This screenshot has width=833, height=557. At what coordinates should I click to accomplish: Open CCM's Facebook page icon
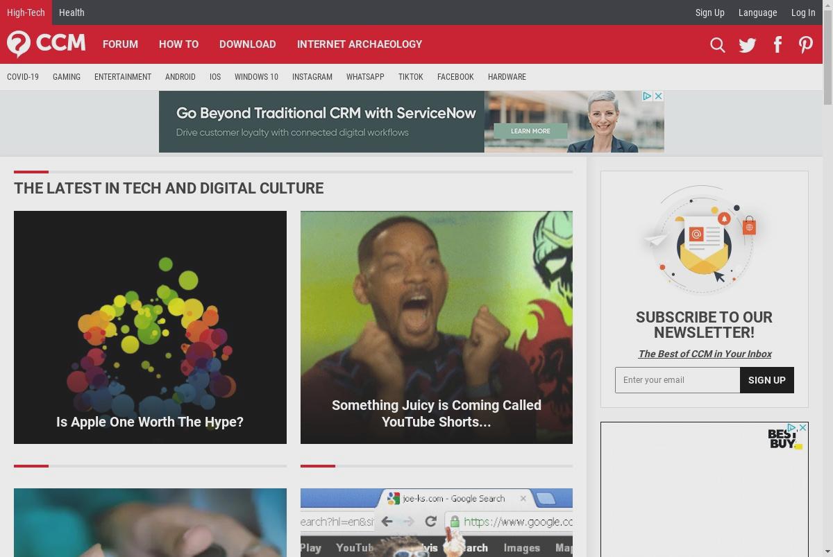tap(777, 45)
